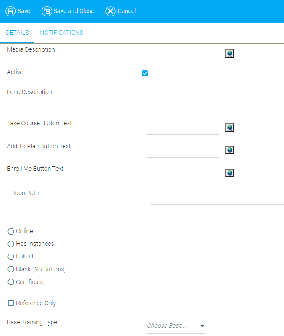Enable the Reference Only checkbox

(x=11, y=303)
